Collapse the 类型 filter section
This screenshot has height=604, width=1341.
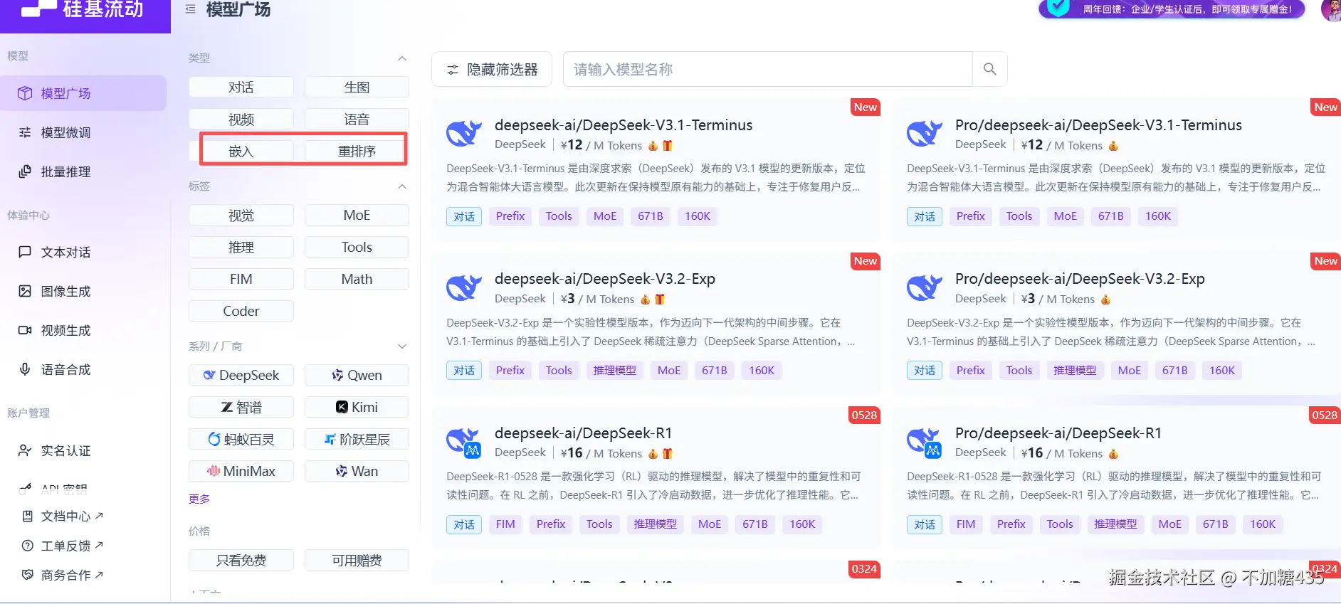pyautogui.click(x=402, y=58)
